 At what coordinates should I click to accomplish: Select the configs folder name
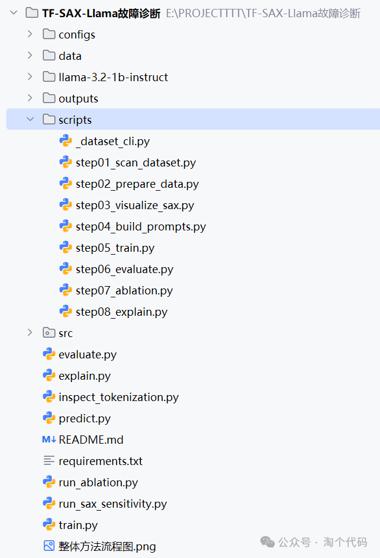click(77, 35)
